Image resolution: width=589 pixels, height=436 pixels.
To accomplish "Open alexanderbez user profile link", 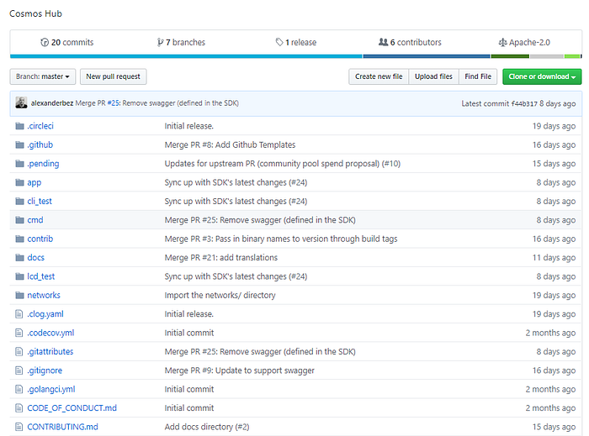I will 52,103.
